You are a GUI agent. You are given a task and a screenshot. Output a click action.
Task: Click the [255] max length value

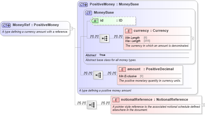[147, 41]
